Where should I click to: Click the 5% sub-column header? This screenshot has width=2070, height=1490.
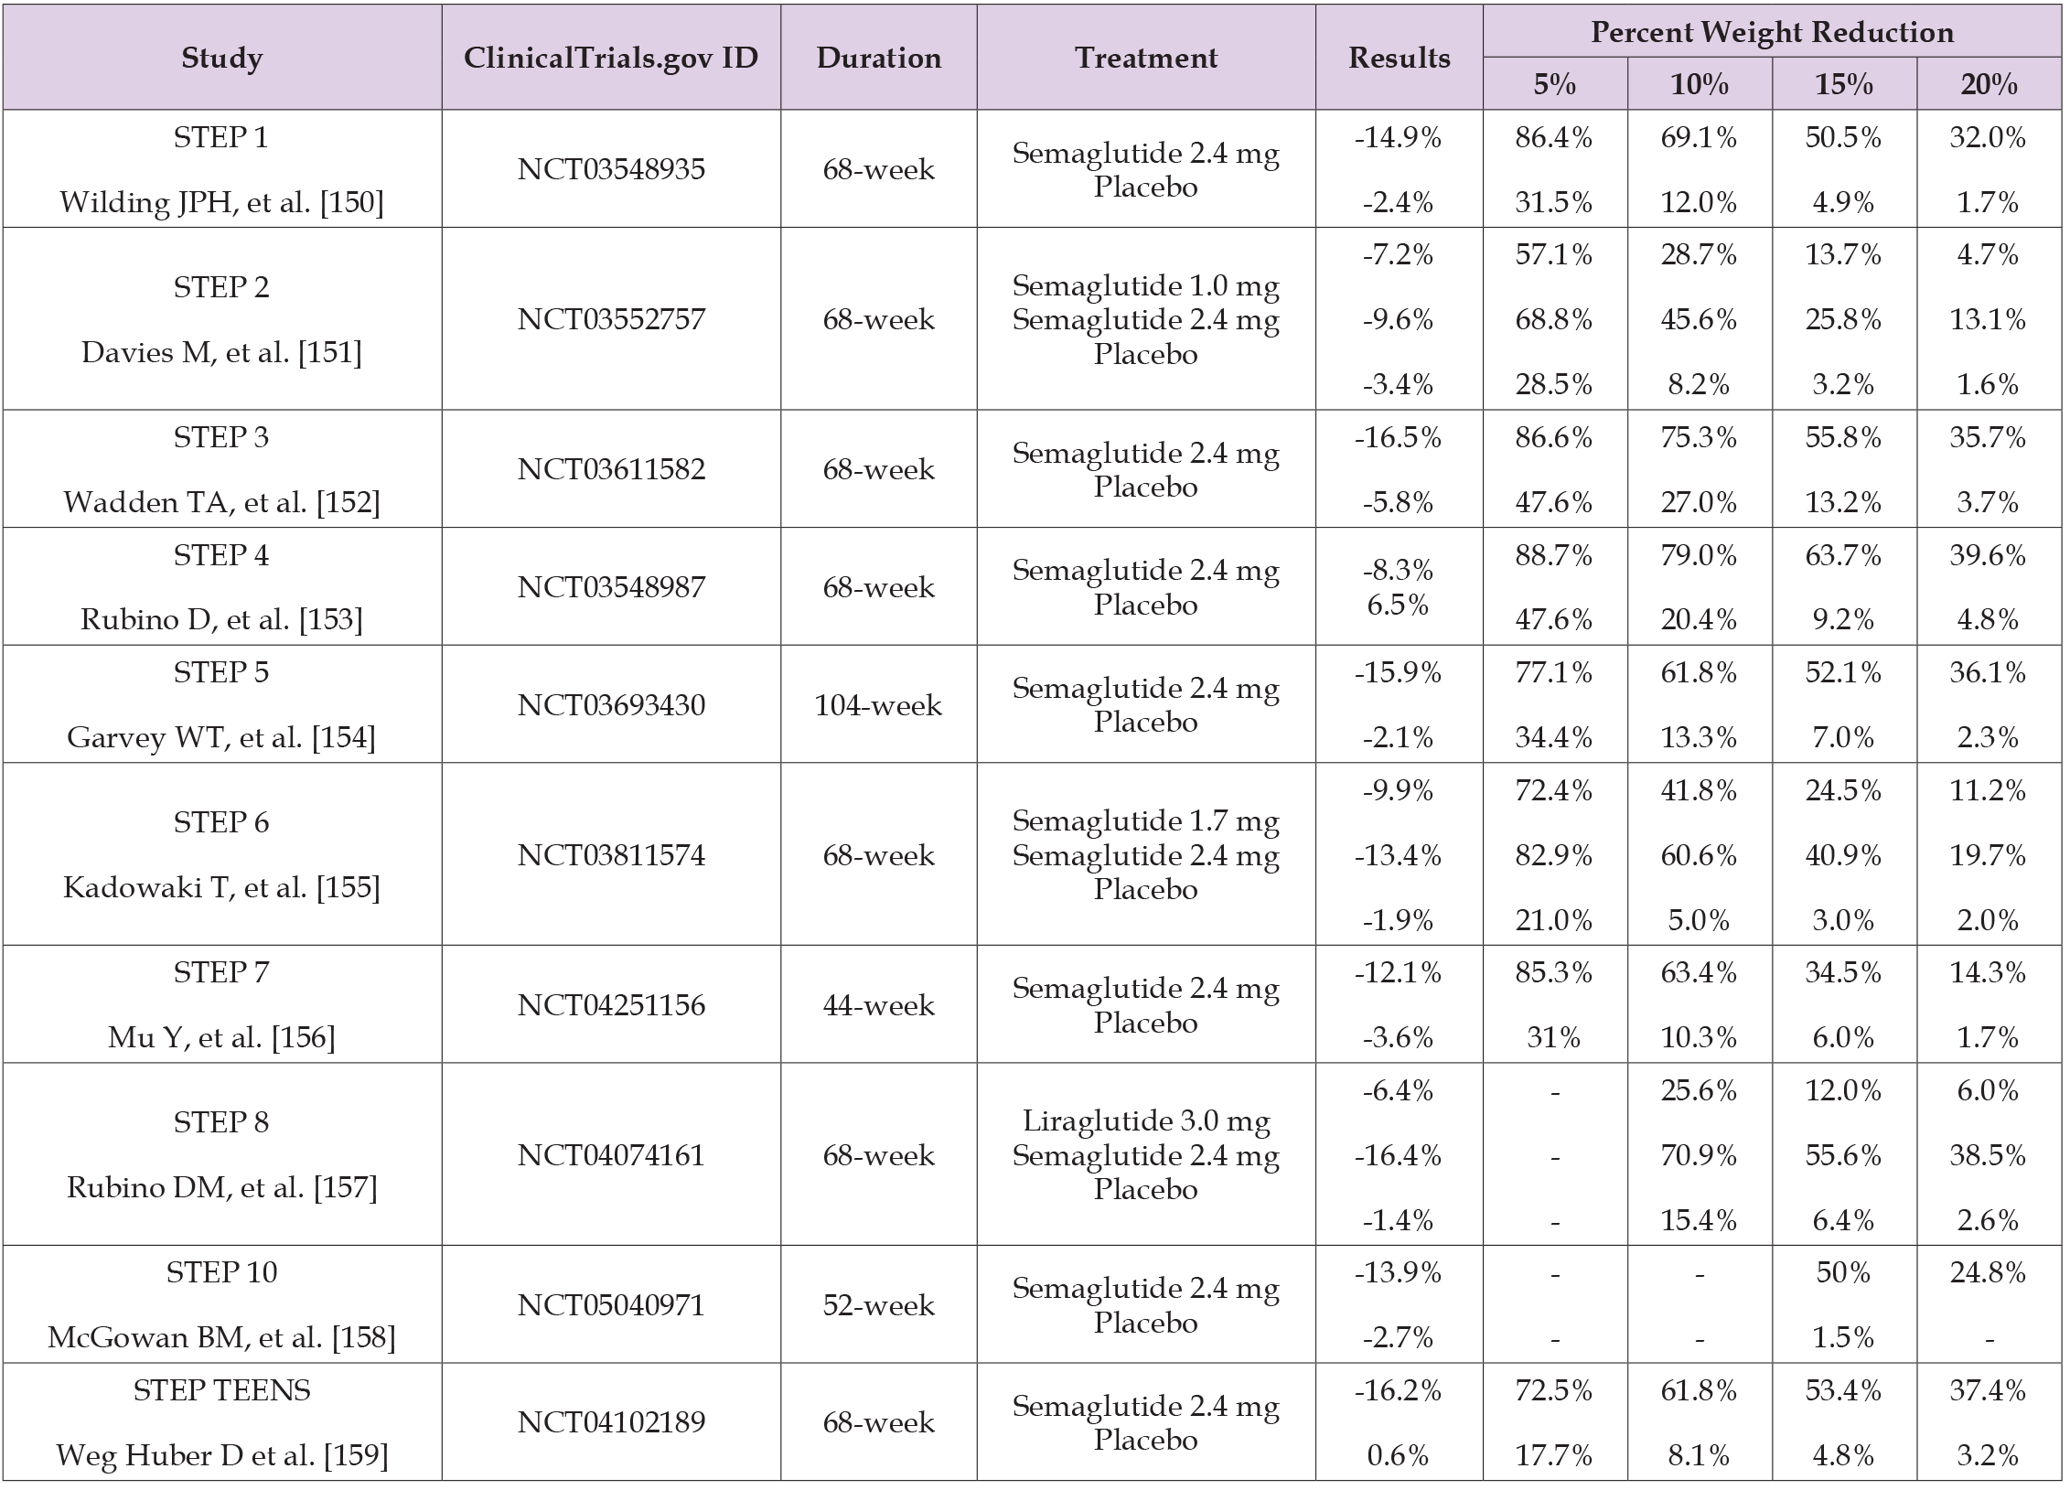click(x=1554, y=84)
